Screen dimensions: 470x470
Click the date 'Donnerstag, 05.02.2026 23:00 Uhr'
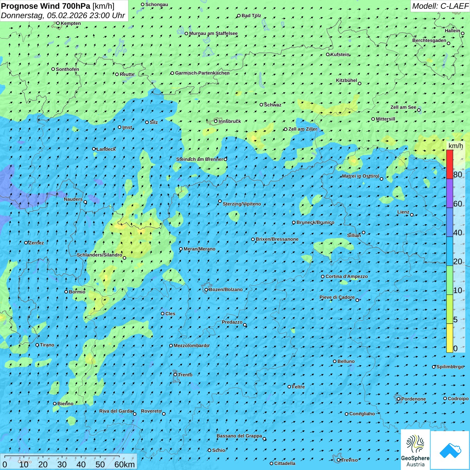pyautogui.click(x=63, y=15)
